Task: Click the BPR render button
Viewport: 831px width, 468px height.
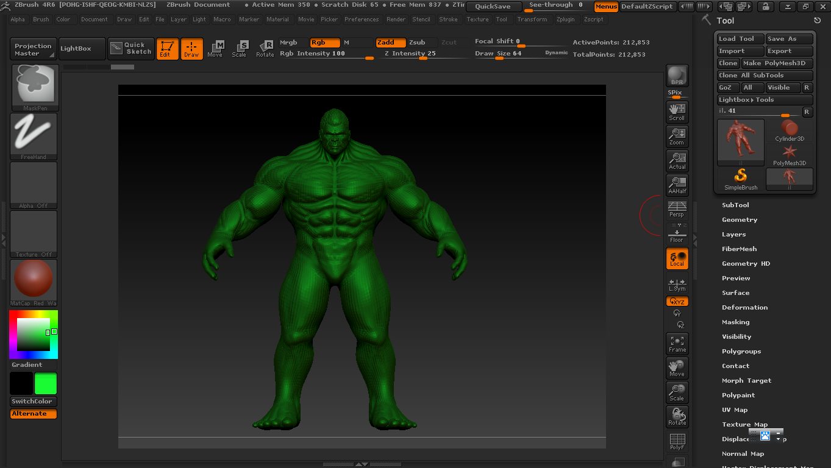Action: pos(677,76)
